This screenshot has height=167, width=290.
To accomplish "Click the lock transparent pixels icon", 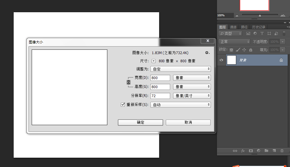I will 231,50.
